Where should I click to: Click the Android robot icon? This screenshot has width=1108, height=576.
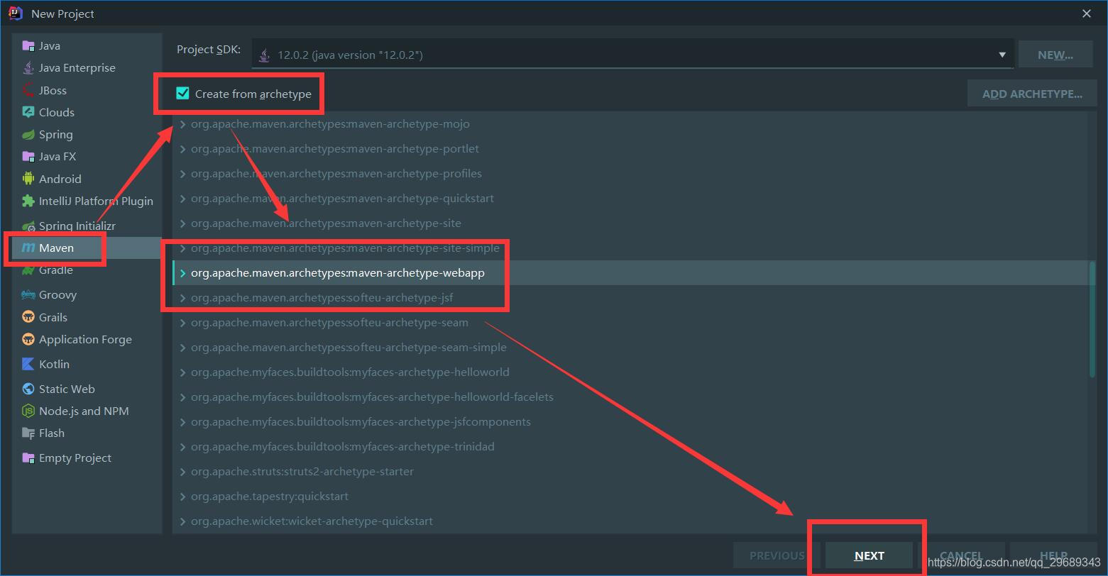28,179
